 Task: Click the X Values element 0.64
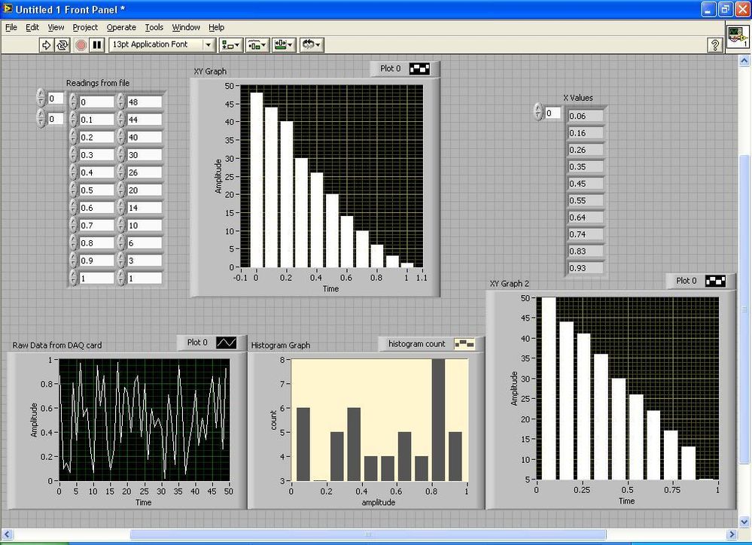click(586, 218)
